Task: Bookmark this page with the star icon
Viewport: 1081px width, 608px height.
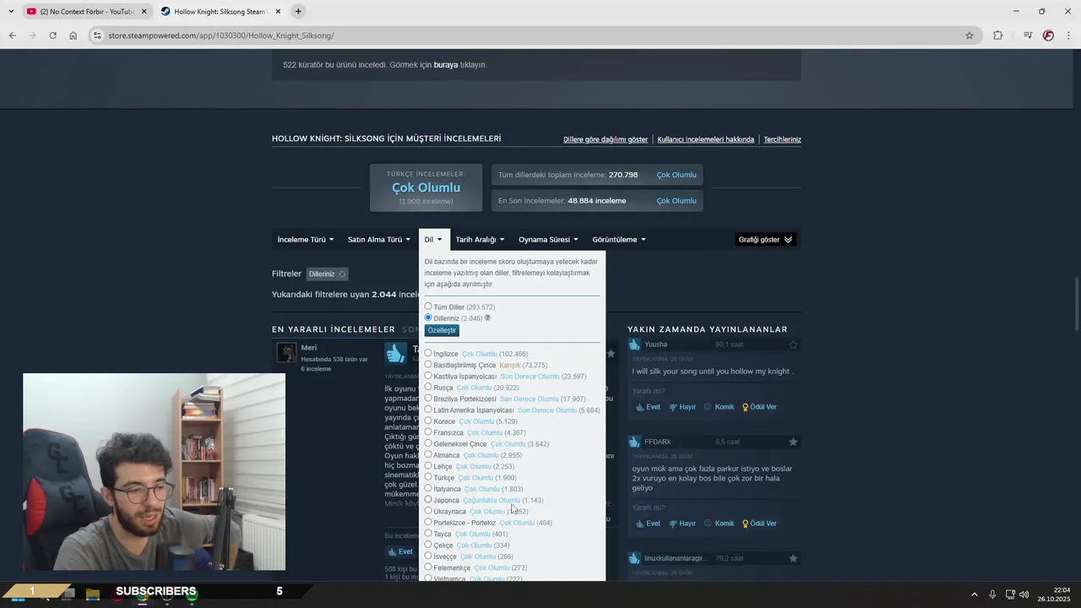Action: pos(970,35)
